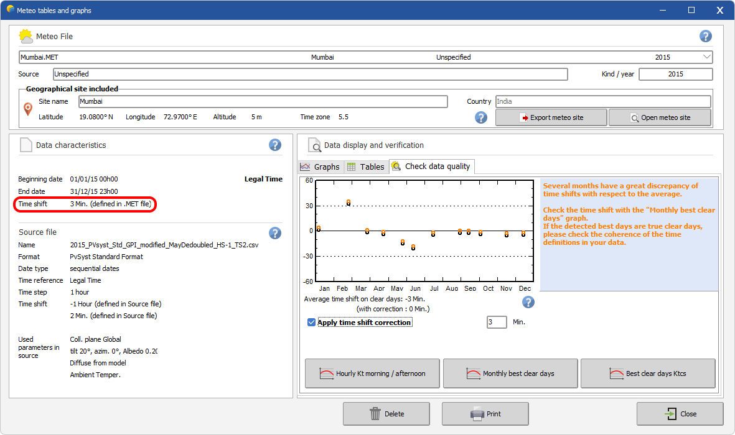Click the Altitude value 5 m
Image resolution: width=735 pixels, height=435 pixels.
pos(256,117)
